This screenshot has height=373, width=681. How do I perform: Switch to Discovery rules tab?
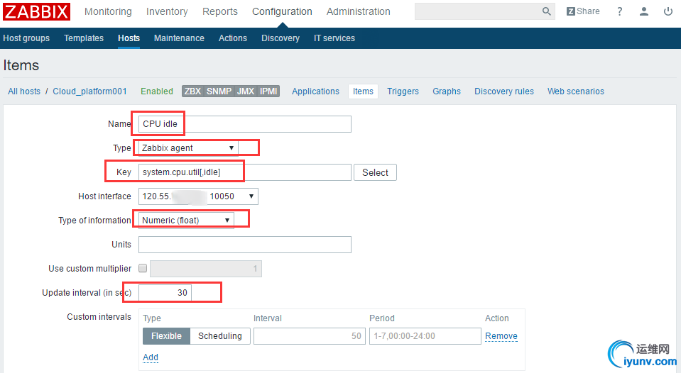(x=504, y=91)
